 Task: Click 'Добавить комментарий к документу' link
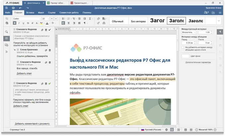(x=32, y=124)
